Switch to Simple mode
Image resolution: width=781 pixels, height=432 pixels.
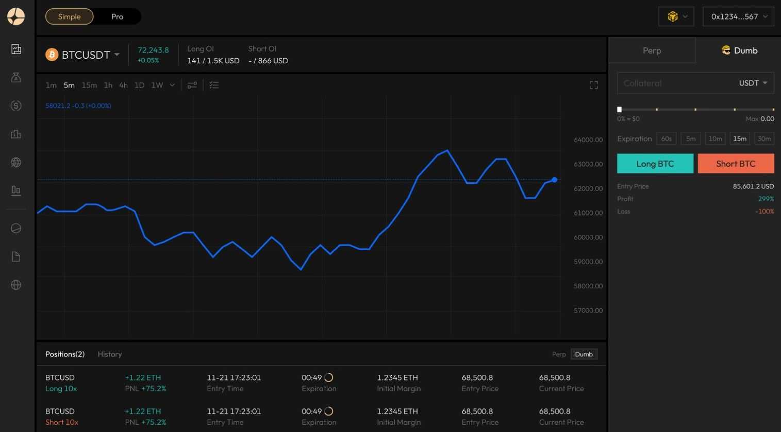pyautogui.click(x=69, y=16)
